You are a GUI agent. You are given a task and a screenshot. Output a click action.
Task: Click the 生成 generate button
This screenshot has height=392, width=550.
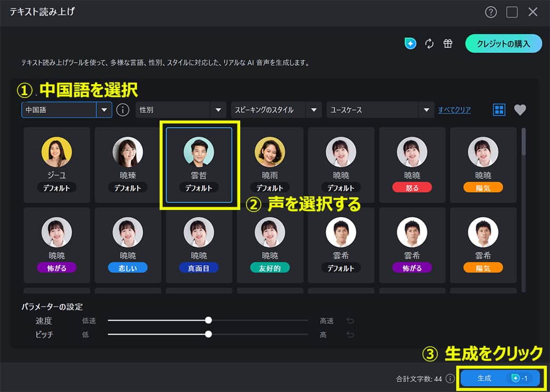[500, 378]
